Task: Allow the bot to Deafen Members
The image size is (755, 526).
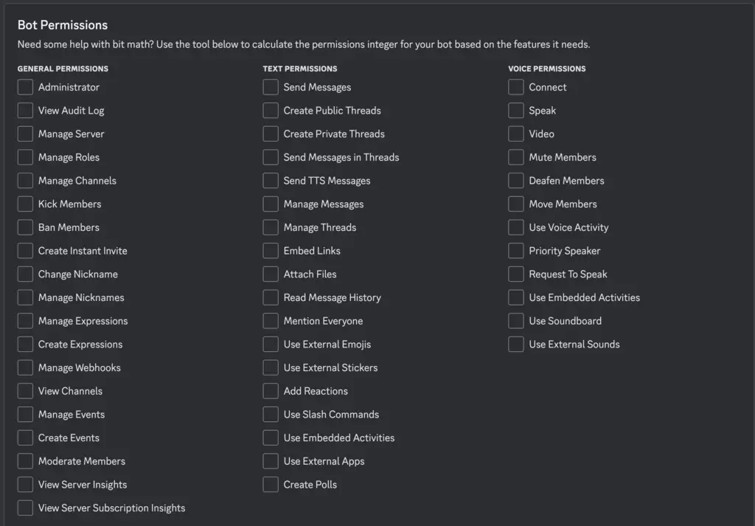Action: (515, 181)
